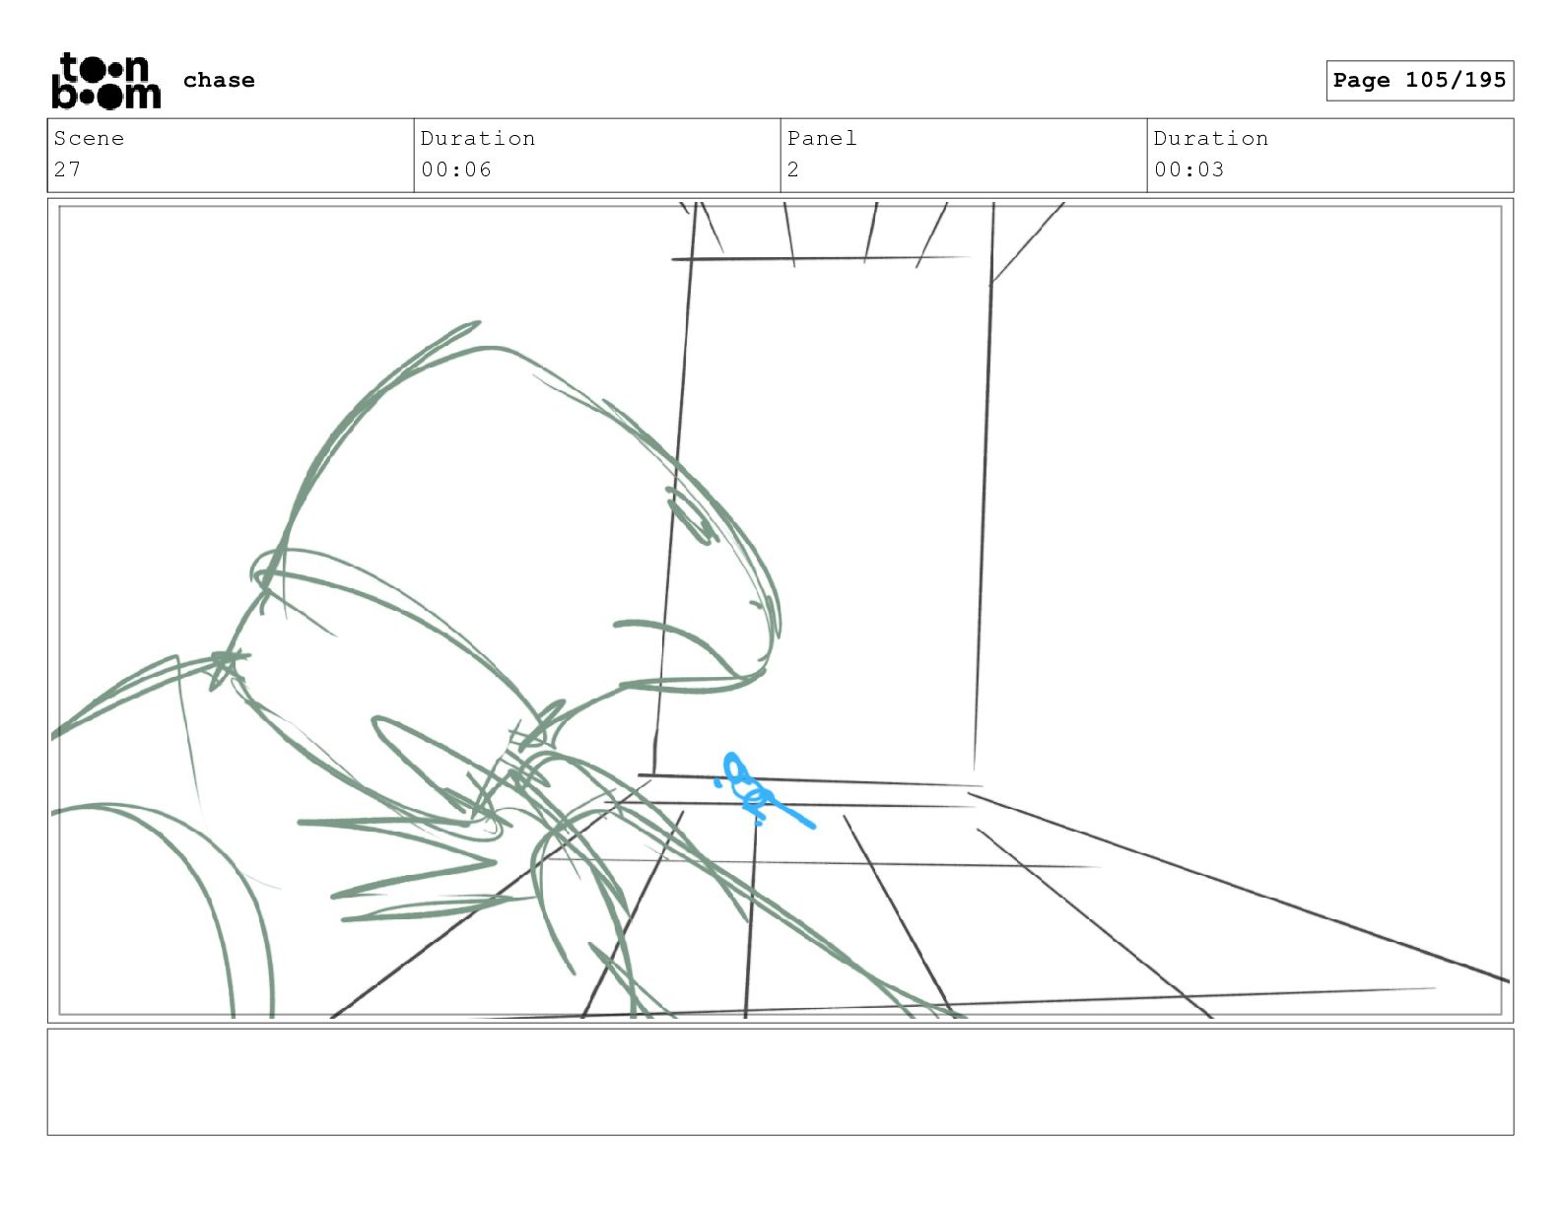Click the Toon Boom logo
The image size is (1561, 1206).
coord(105,81)
